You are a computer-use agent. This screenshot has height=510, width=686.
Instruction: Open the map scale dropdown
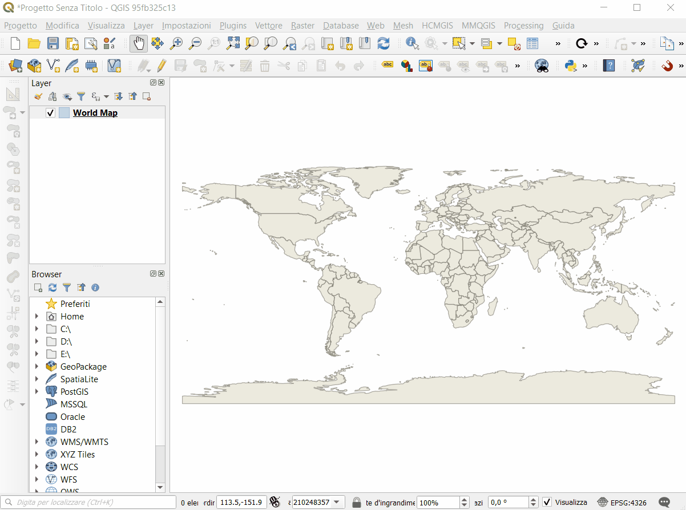(337, 502)
